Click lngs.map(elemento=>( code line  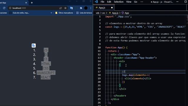tap(136, 75)
